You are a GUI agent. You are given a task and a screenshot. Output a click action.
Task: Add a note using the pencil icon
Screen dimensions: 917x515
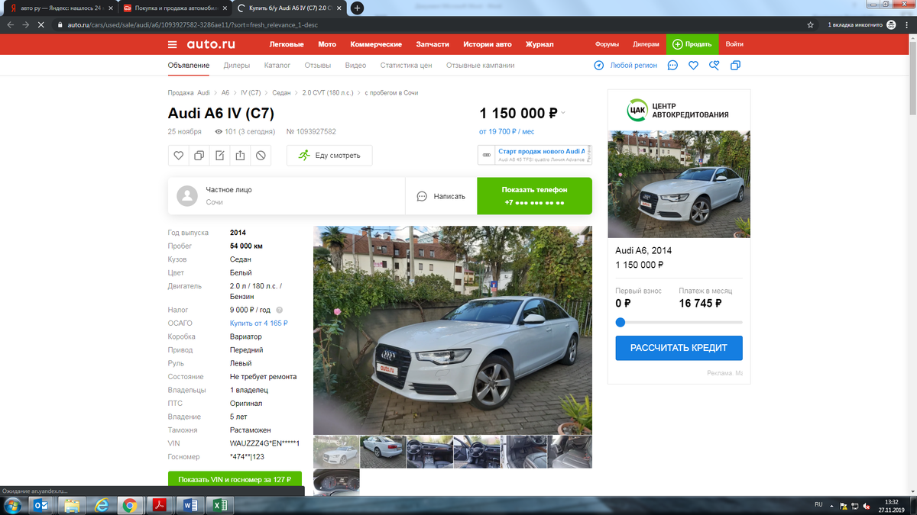220,156
